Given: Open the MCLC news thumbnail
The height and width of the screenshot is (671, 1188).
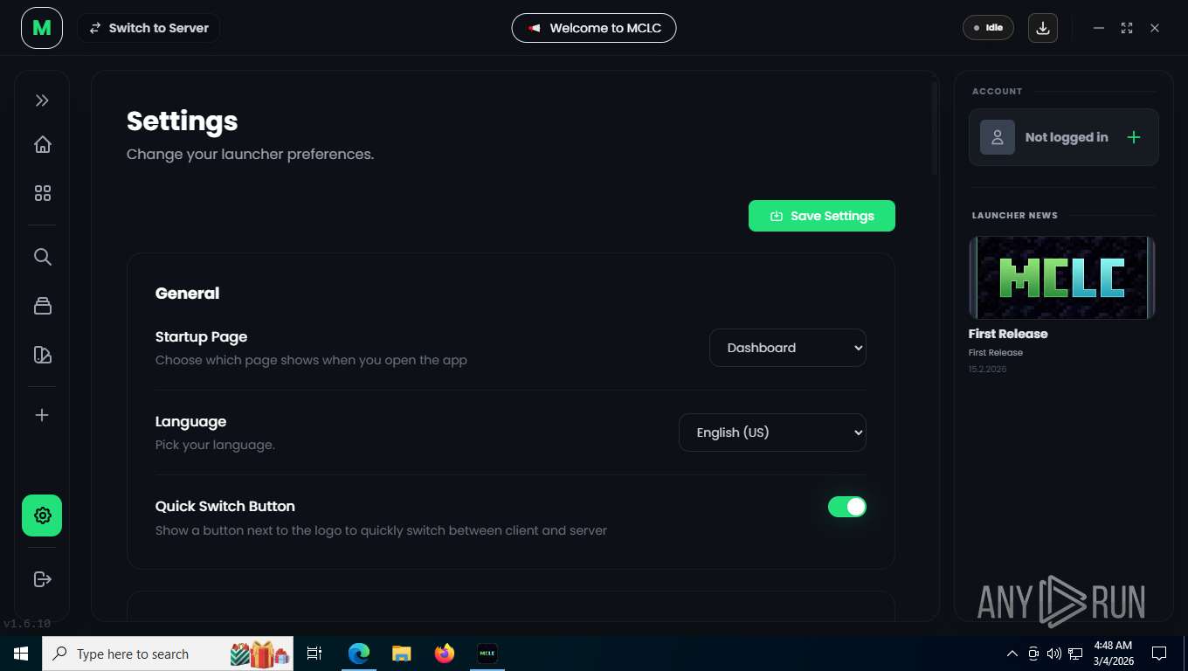Looking at the screenshot, I should point(1062,277).
